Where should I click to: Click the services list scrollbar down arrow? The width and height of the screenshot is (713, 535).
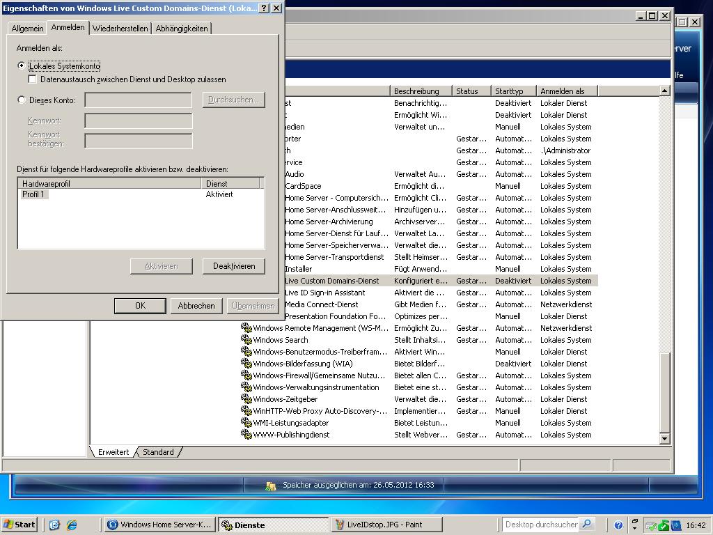click(x=664, y=439)
